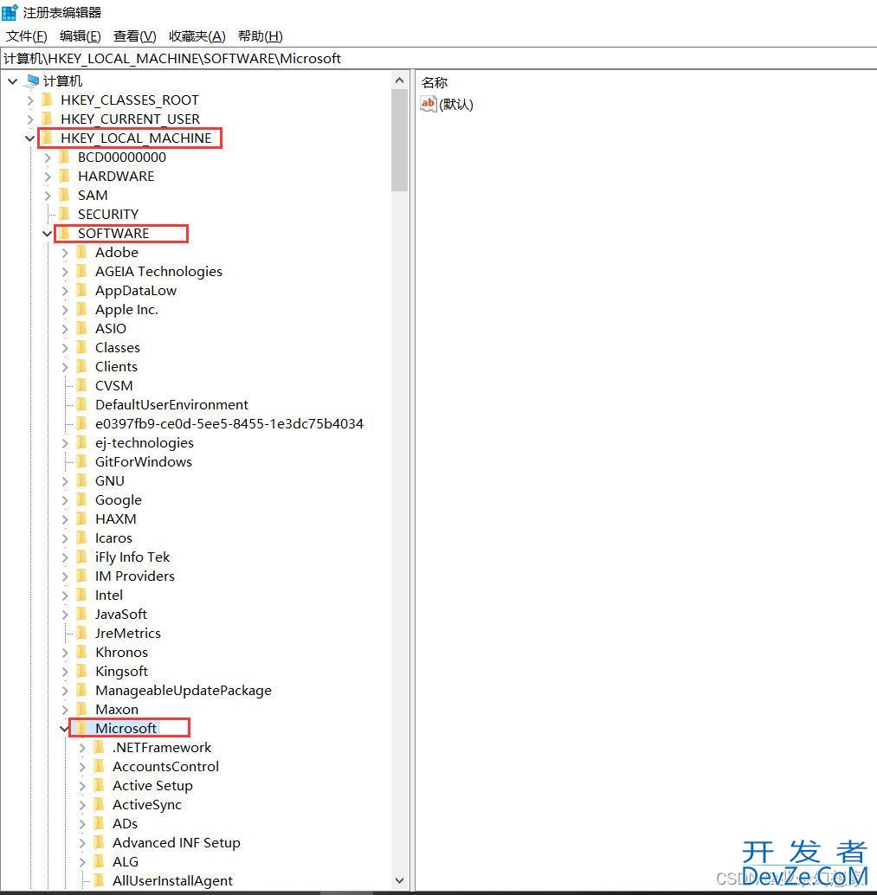Select the ActiveSync key
The height and width of the screenshot is (895, 877).
(x=147, y=805)
